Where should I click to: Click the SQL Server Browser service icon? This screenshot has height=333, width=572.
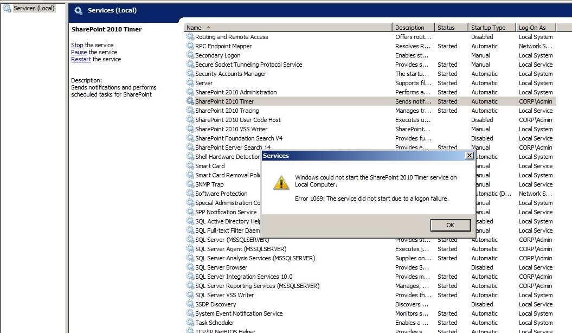tap(190, 267)
